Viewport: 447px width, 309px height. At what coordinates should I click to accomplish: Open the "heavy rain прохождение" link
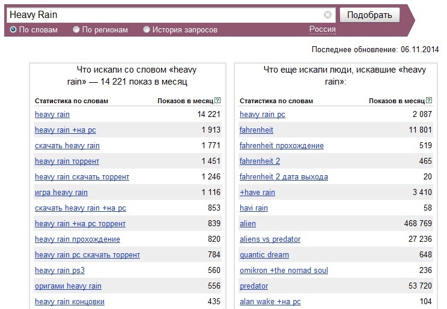click(78, 239)
